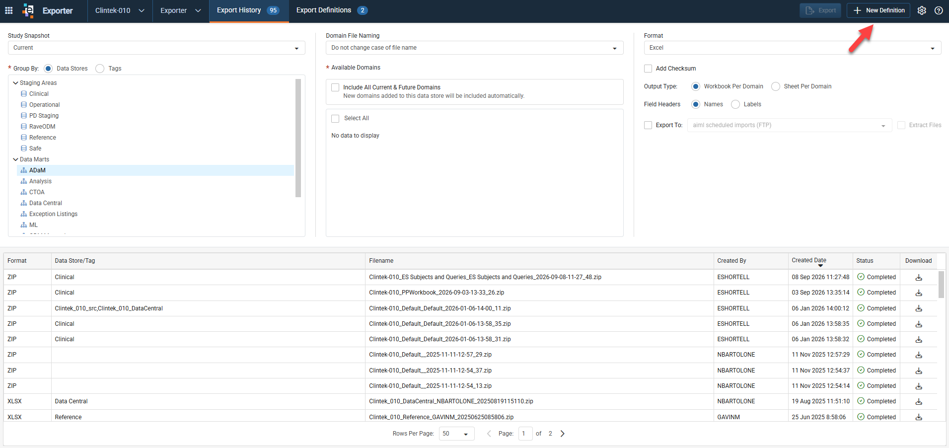
Task: Select the ADaM data mart
Action: (155, 170)
